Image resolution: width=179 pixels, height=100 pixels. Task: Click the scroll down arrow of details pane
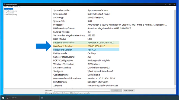point(175,88)
